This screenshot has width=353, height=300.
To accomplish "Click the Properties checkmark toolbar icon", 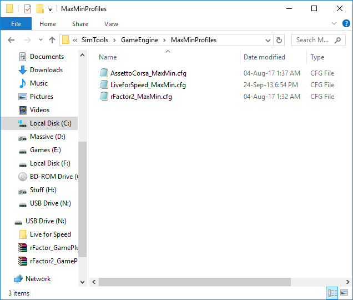I will [28, 9].
